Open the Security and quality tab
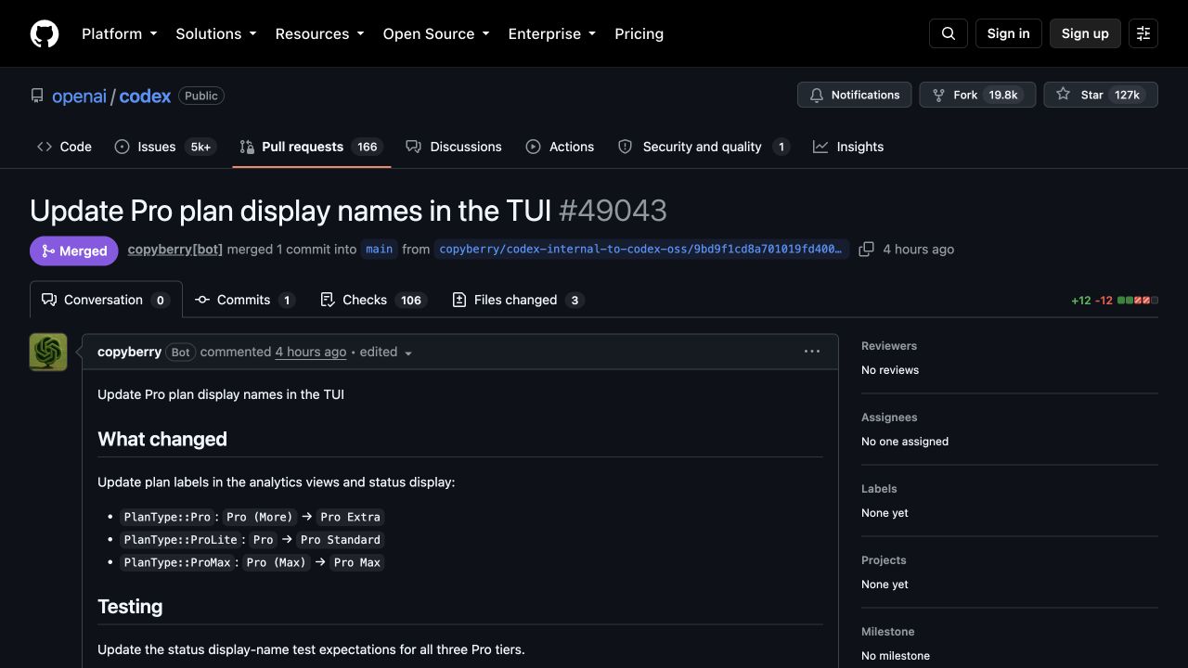 pos(704,147)
